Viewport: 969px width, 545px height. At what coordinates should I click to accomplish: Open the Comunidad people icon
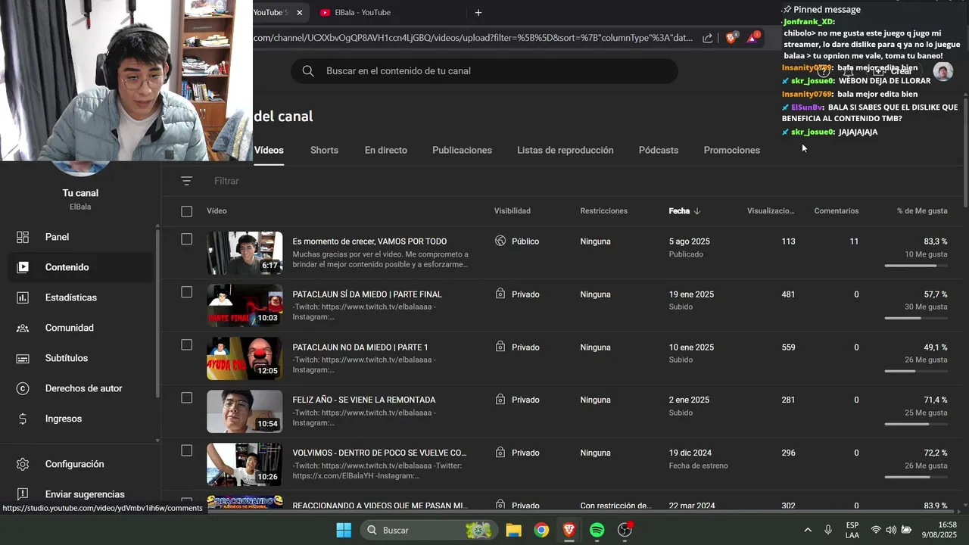23,328
